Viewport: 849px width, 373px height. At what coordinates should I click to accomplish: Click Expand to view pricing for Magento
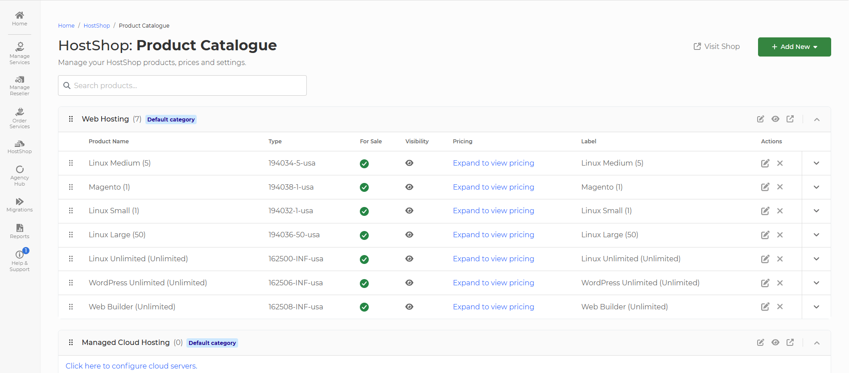[x=493, y=187]
